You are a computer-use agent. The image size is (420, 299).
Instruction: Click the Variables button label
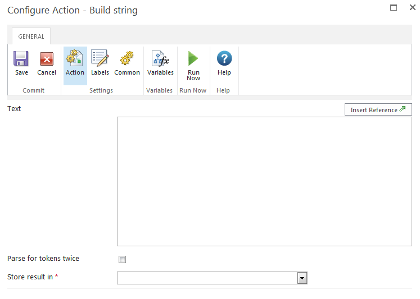(160, 72)
